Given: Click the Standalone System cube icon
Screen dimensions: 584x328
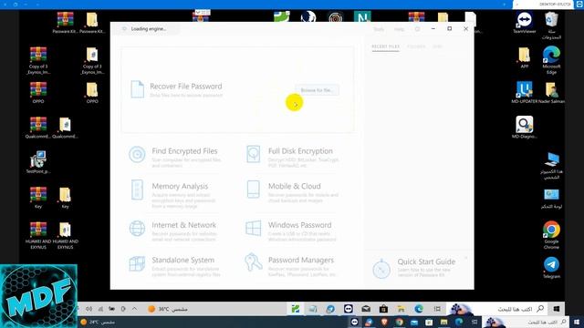Looking at the screenshot, I should point(137,263).
